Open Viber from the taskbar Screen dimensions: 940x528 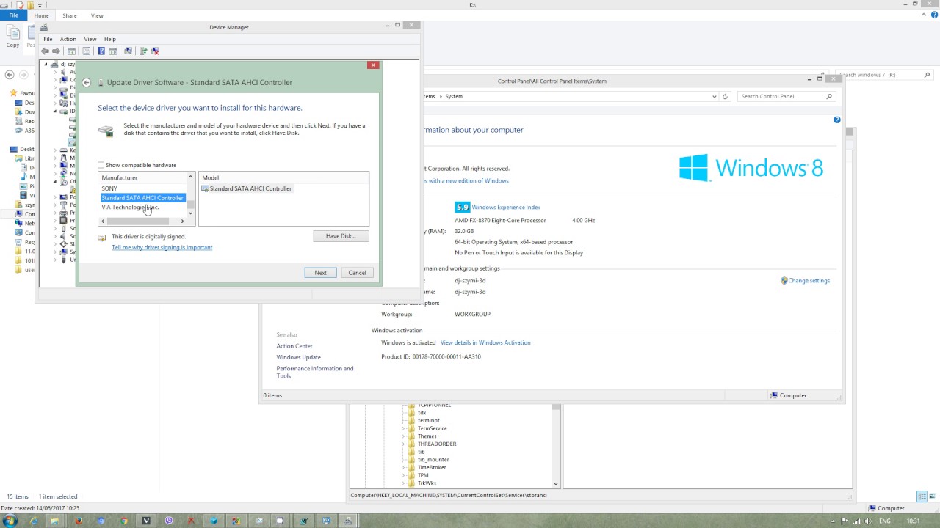click(x=169, y=521)
